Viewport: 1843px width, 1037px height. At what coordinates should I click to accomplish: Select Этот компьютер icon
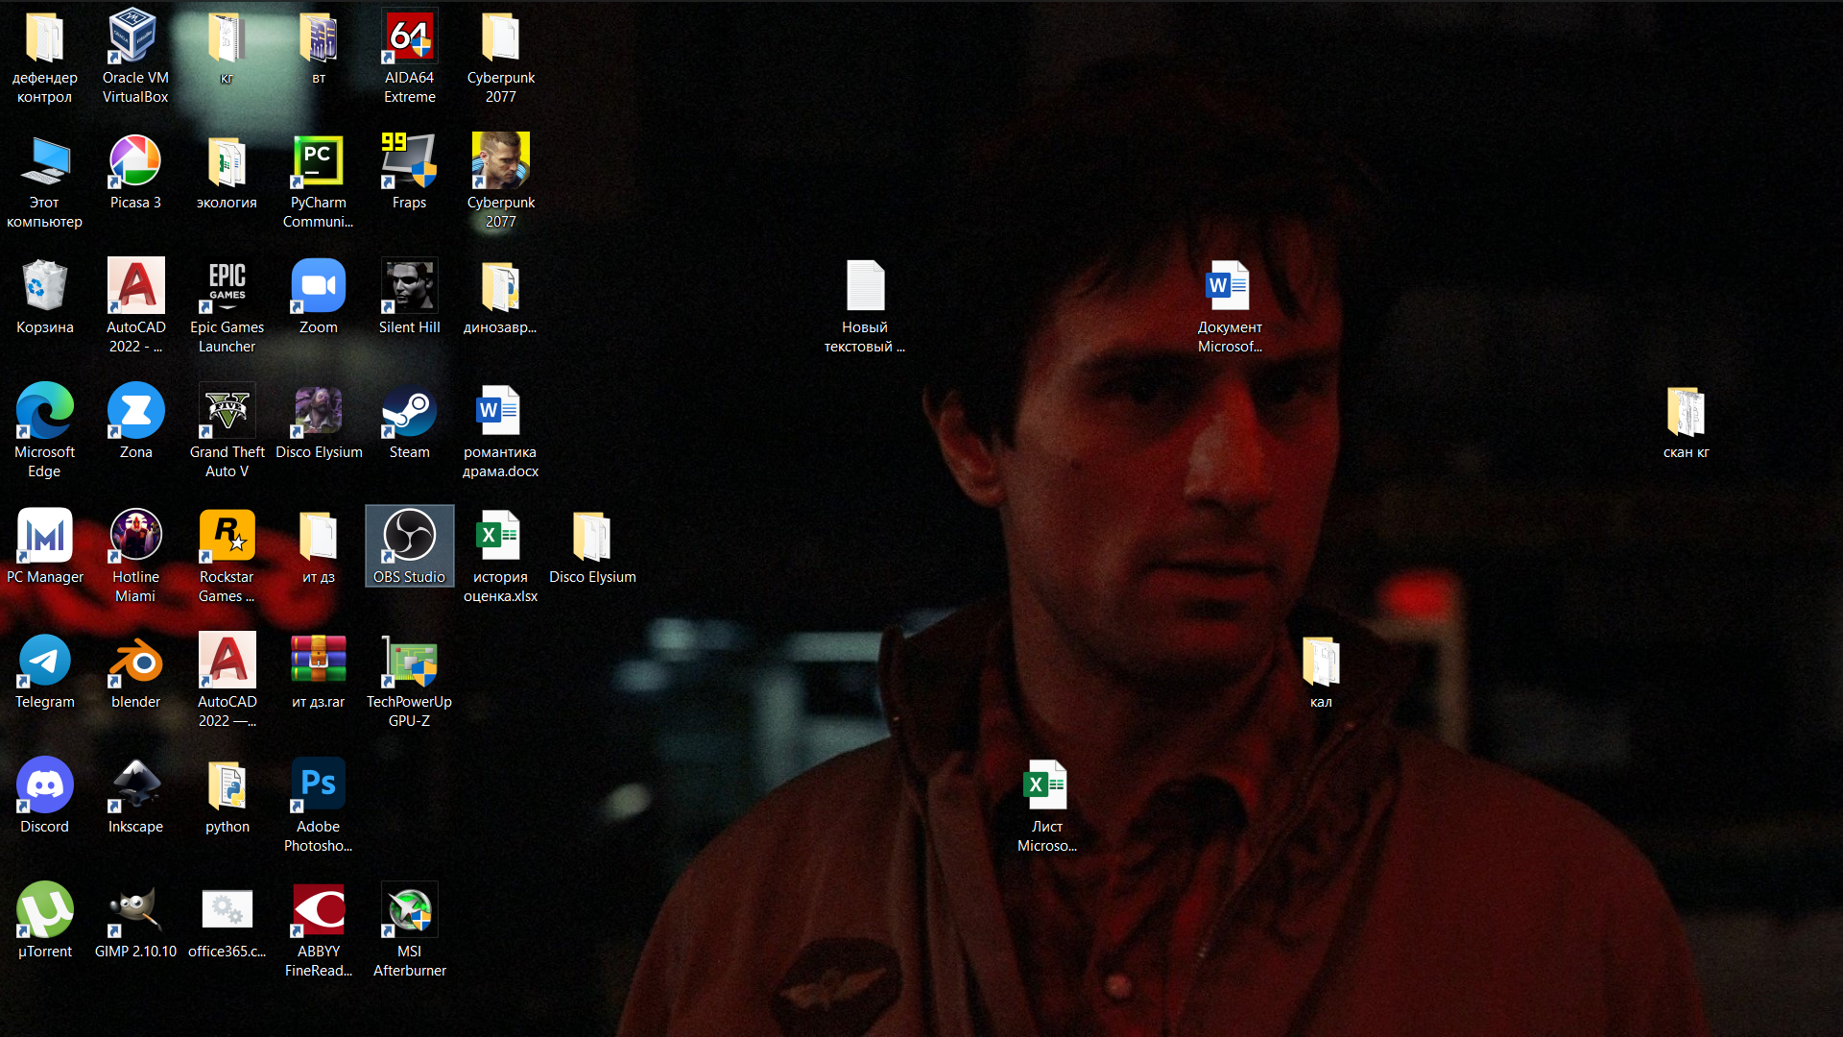click(x=44, y=181)
